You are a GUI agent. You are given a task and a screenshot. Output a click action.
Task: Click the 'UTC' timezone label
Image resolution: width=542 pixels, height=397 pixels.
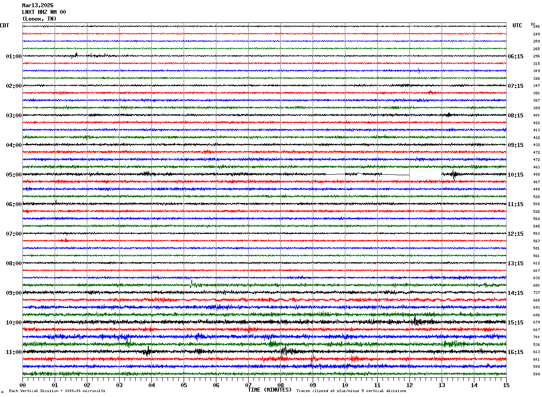pyautogui.click(x=517, y=26)
